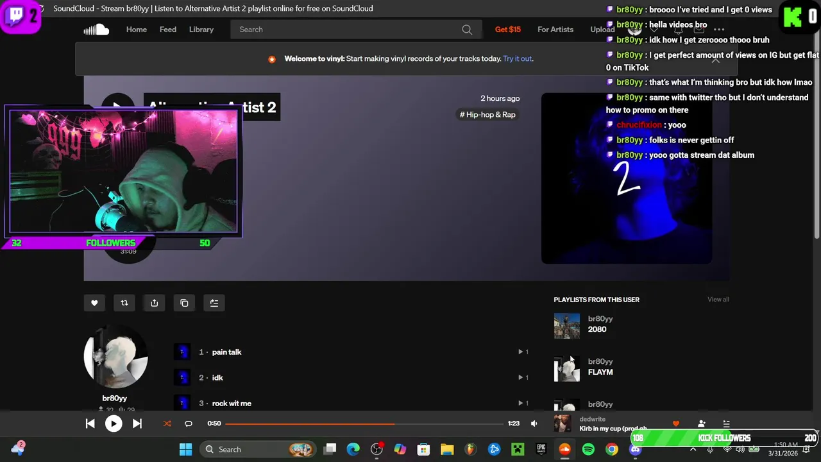821x462 pixels.
Task: Open FL Studio from taskbar
Action: (x=471, y=449)
